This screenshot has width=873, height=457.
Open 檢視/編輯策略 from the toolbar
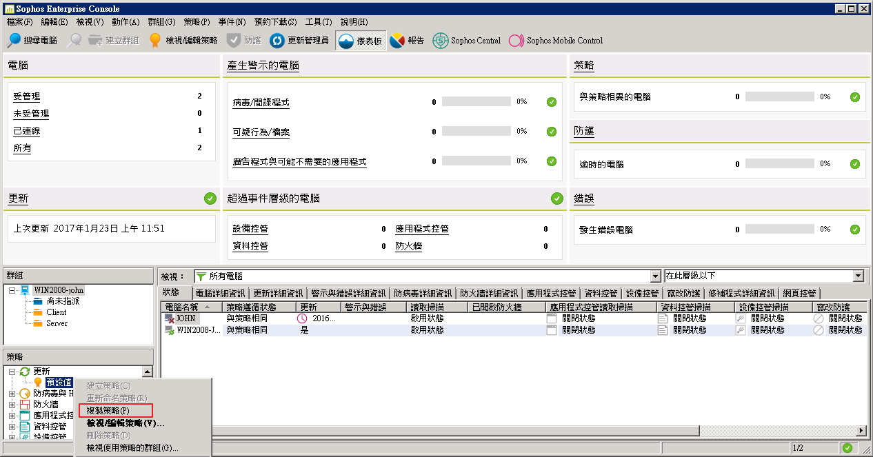pos(183,41)
